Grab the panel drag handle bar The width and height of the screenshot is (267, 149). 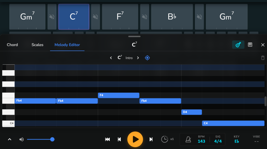pos(134,37)
